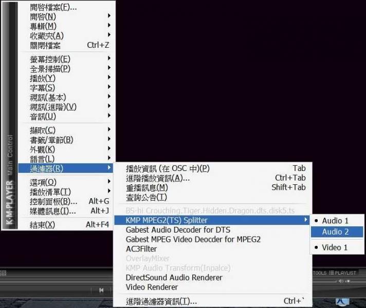366x308 pixels.
Task: Switch to Audio 2 stream
Action: 335,232
